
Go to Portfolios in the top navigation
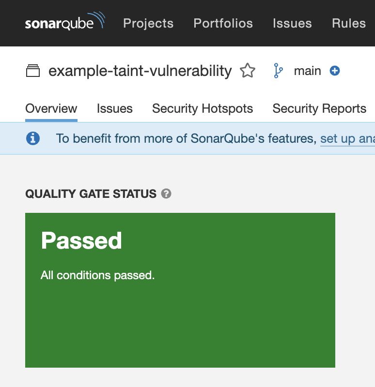(x=223, y=23)
